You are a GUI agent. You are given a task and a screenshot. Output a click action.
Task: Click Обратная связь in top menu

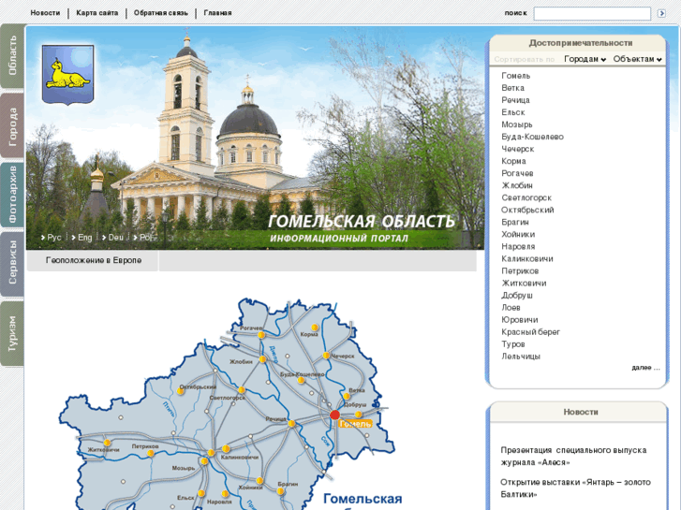point(161,13)
